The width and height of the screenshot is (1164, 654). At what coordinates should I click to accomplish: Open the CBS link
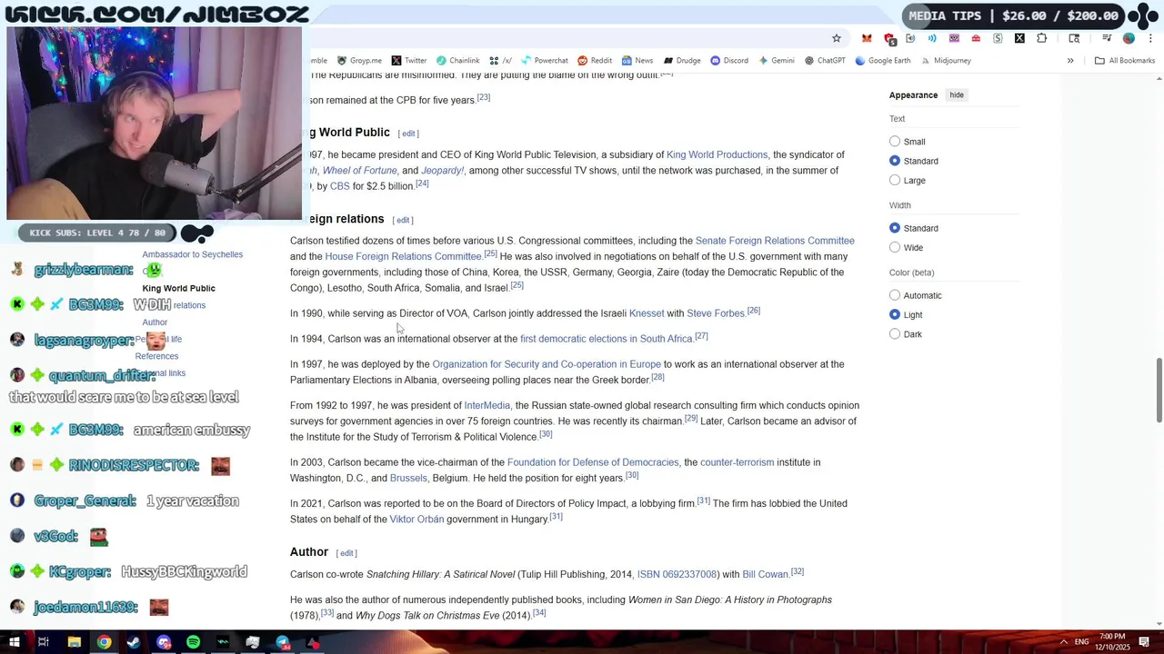pyautogui.click(x=339, y=186)
